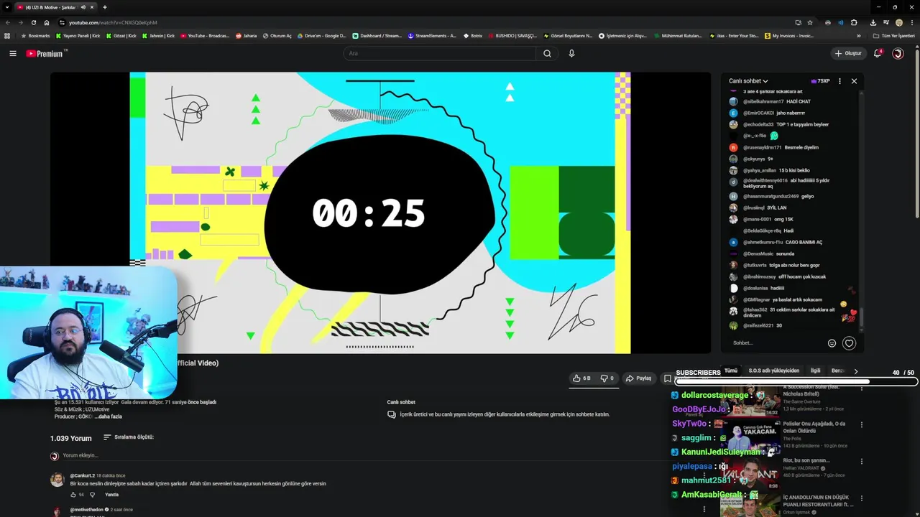Select 'S.O.S adlı yükleyiciden' chip
The image size is (920, 517).
tap(774, 371)
